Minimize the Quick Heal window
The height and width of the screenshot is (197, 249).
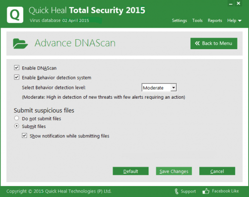(231, 3)
